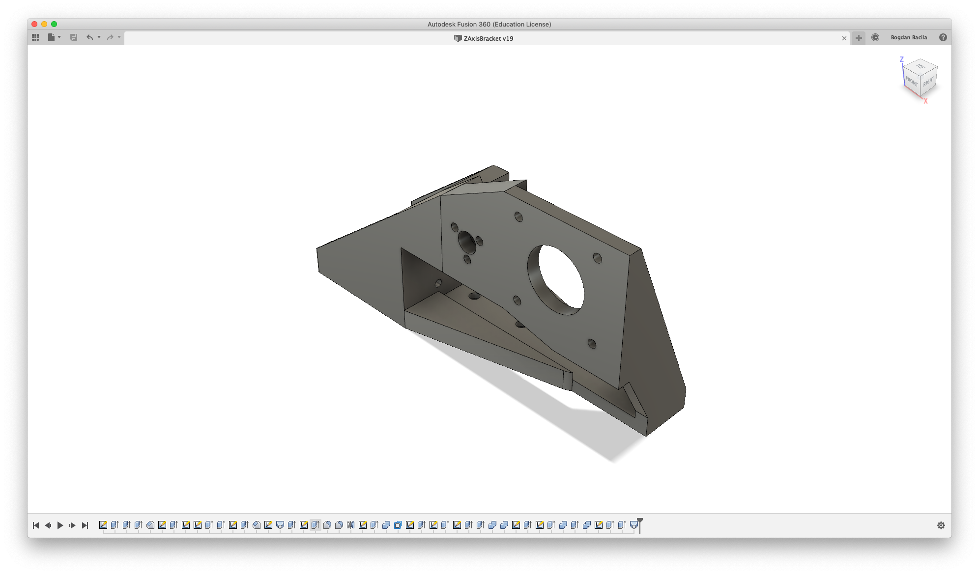The height and width of the screenshot is (574, 979).
Task: Select the last sketch feature in timeline
Action: [x=599, y=525]
